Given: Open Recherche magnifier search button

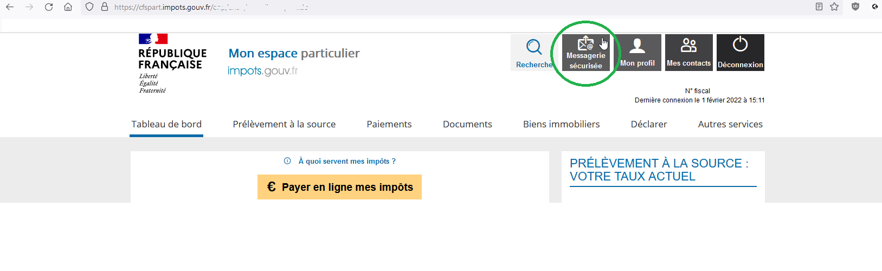Looking at the screenshot, I should 534,53.
